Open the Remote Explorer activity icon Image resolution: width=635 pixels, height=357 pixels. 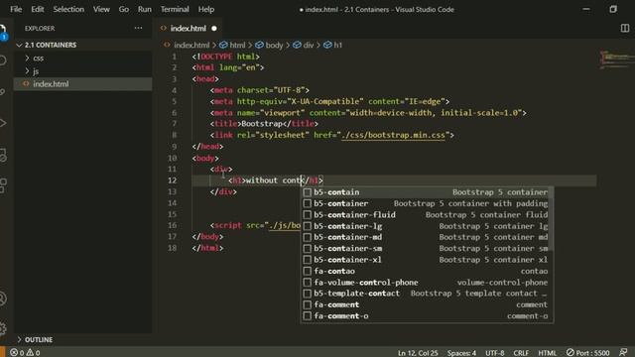[3, 155]
